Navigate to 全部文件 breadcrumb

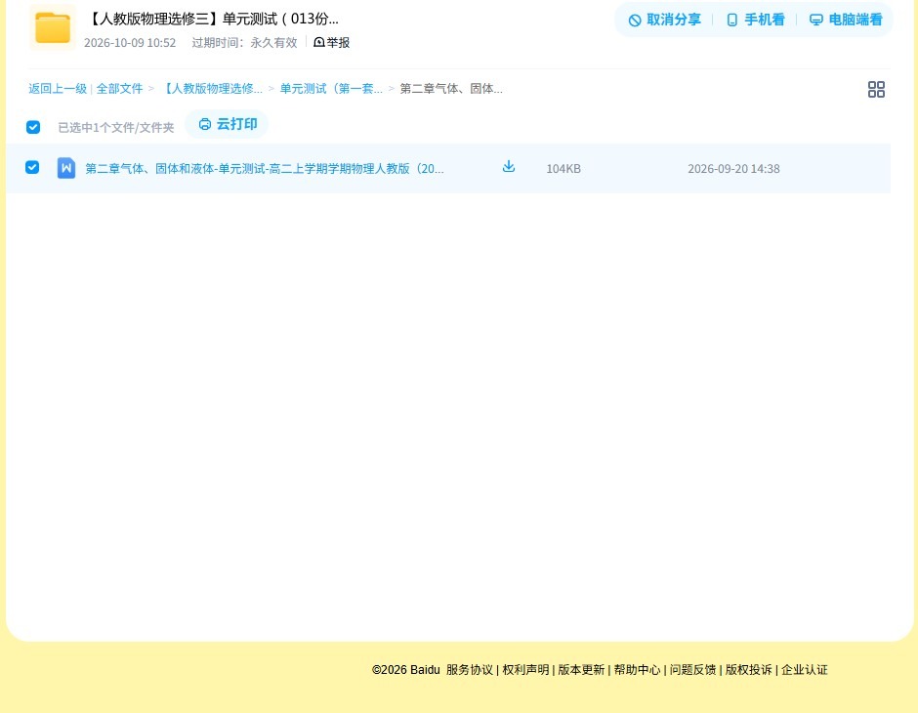119,89
